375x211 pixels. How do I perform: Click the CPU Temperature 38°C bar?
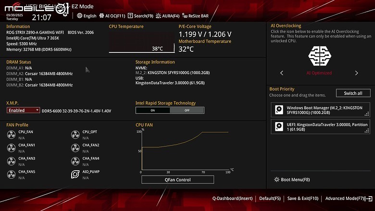pyautogui.click(x=142, y=42)
